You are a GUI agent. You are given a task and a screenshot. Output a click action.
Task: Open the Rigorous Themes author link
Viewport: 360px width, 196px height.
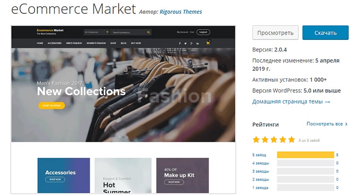[181, 12]
